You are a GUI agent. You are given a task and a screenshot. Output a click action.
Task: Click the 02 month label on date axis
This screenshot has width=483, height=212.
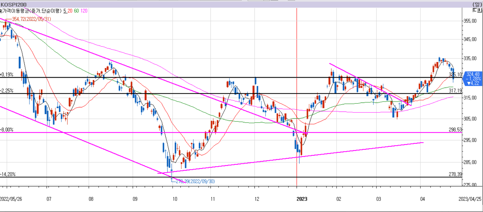339,199
